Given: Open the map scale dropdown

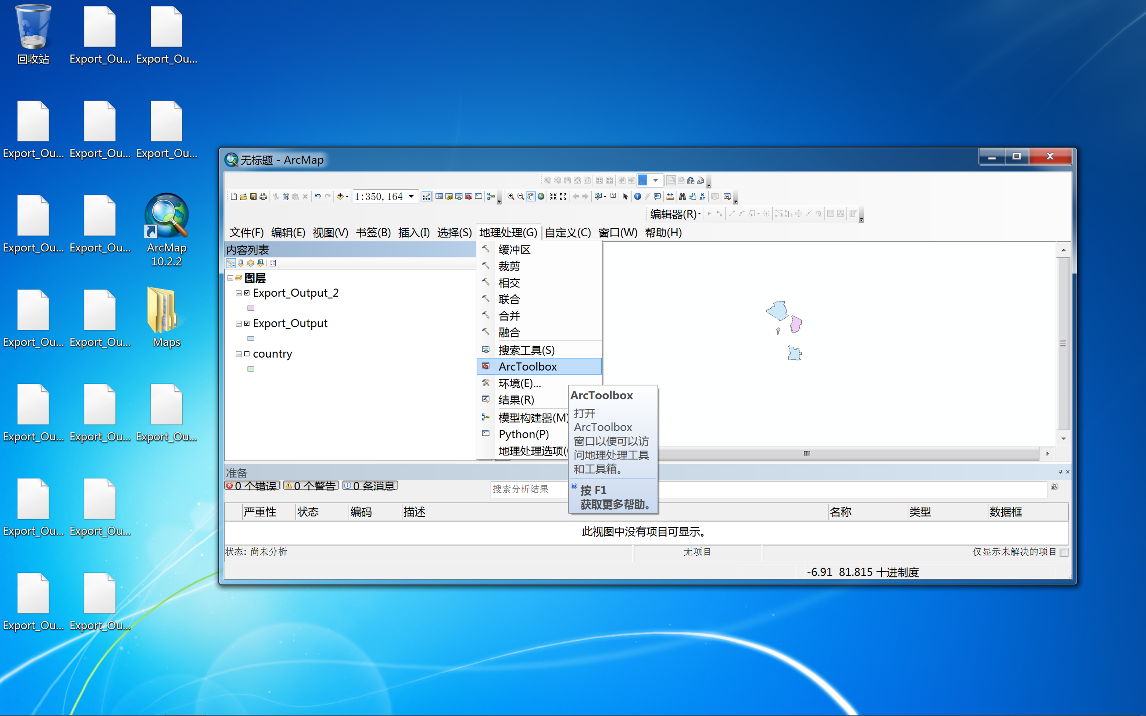Looking at the screenshot, I should 411,197.
